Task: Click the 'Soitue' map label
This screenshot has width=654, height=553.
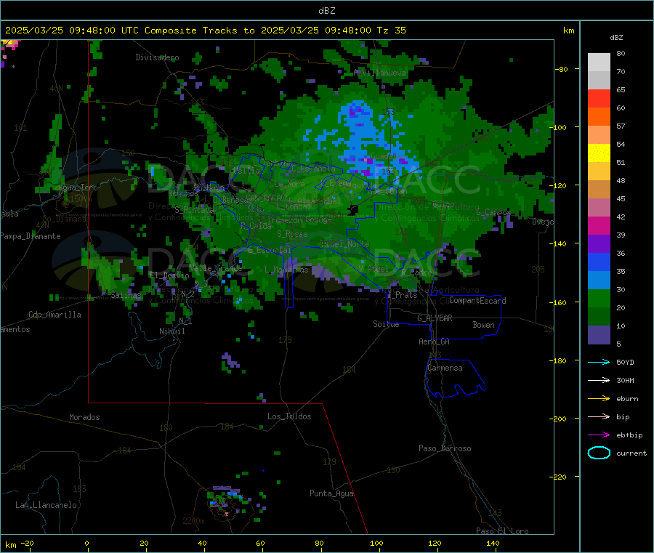Action: tap(386, 324)
